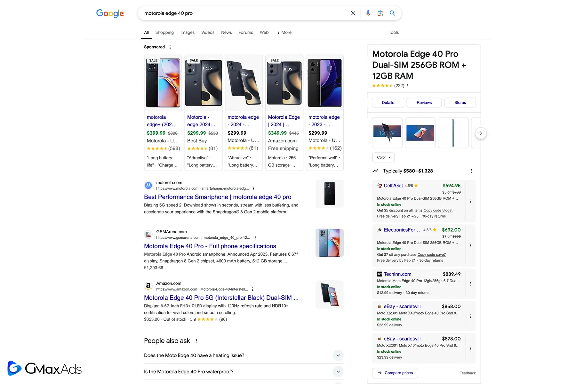The image size is (576, 384).
Task: Open options menu beside People also ask
Action: [x=196, y=341]
